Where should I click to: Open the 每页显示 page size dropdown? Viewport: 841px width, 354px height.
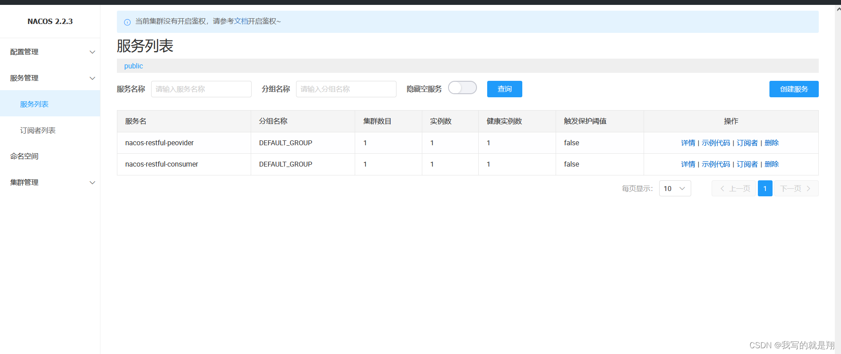pos(675,188)
